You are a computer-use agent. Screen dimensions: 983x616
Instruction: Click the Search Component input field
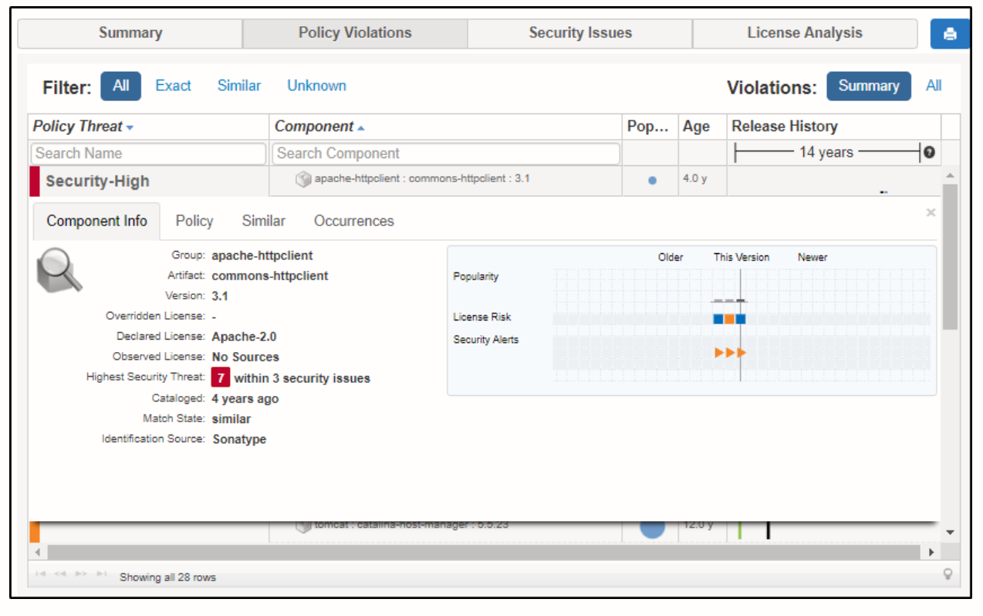click(x=445, y=154)
